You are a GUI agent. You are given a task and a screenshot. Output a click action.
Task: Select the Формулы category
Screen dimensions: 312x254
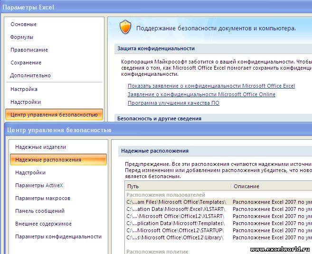22,37
